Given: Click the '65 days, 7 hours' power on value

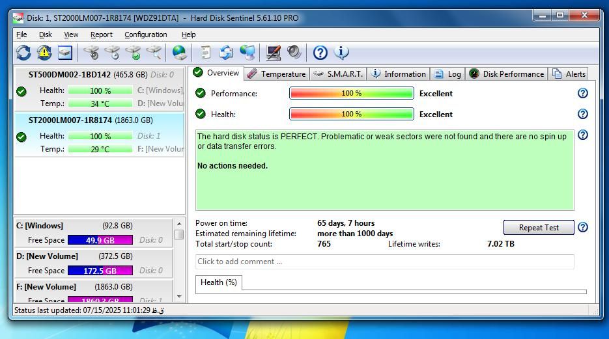Looking at the screenshot, I should (x=346, y=223).
